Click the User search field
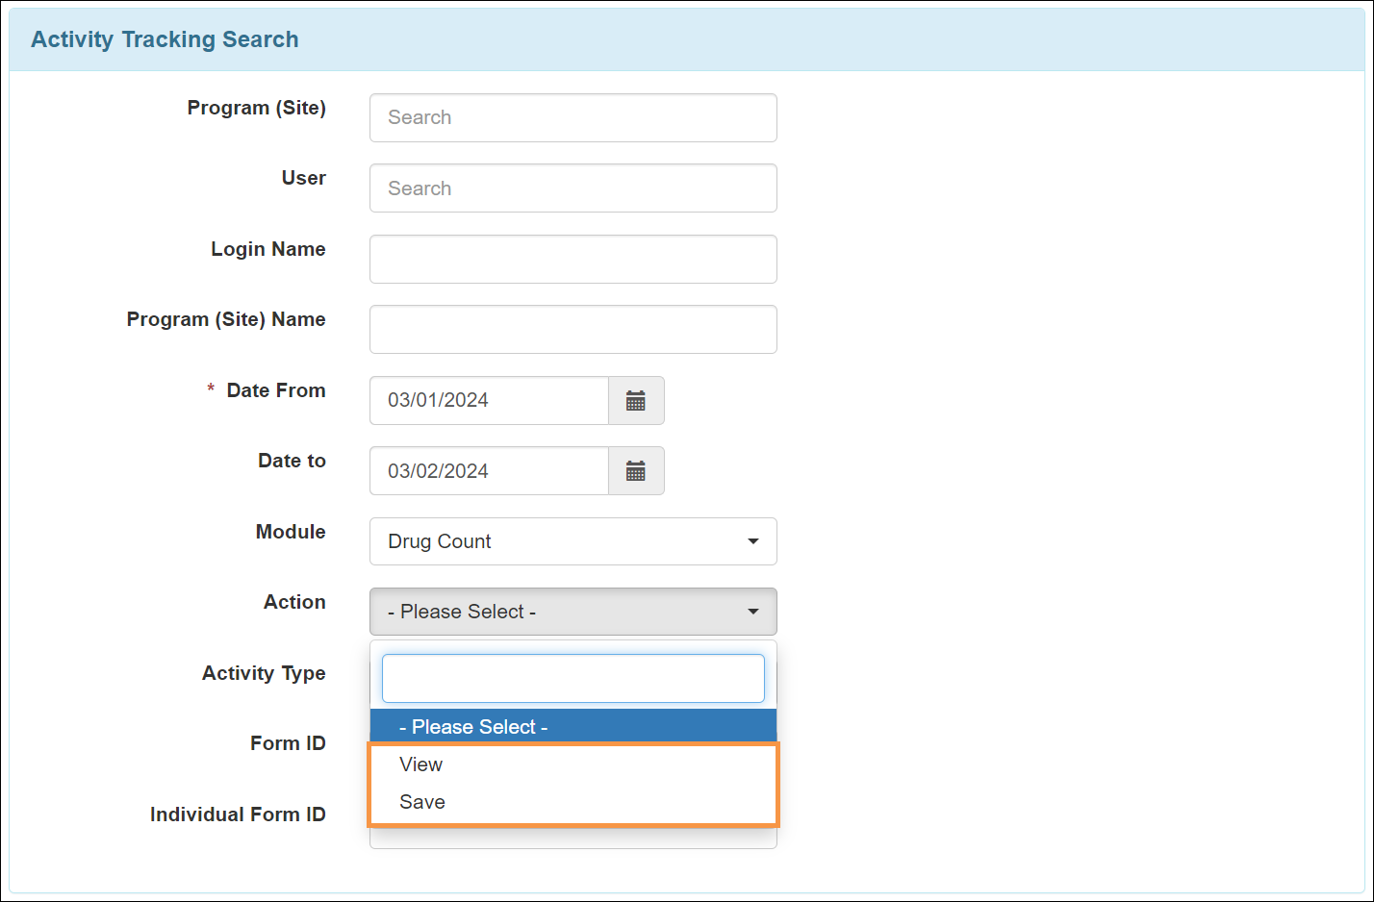 click(573, 188)
